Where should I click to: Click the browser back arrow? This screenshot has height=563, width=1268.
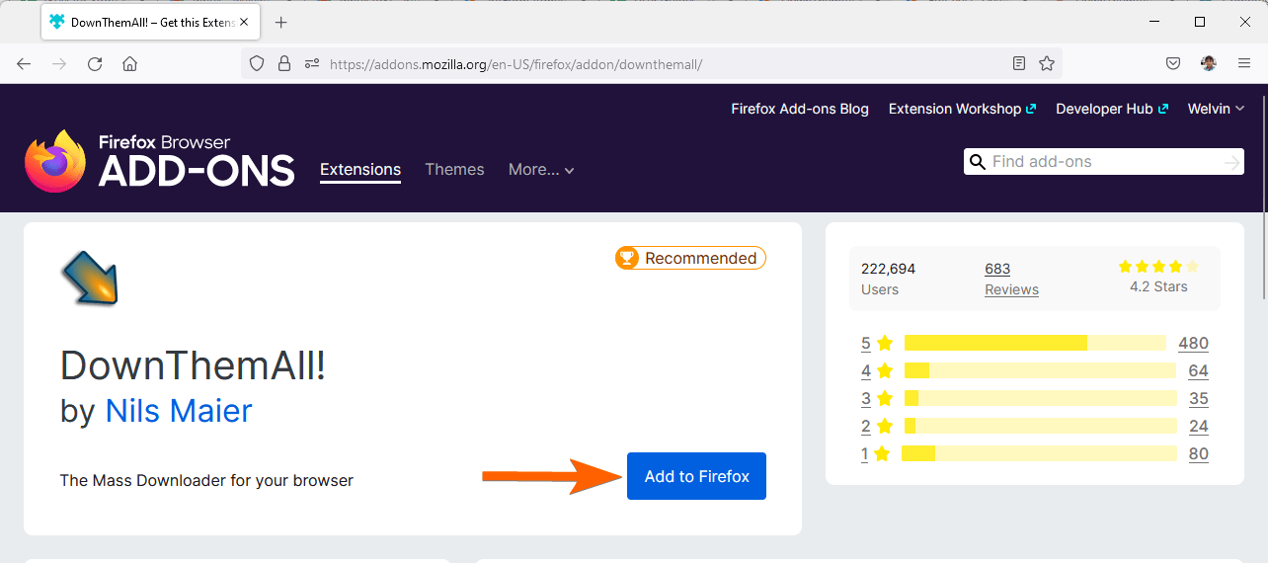click(24, 64)
